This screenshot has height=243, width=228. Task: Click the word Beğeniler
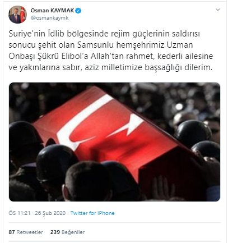tap(73, 232)
